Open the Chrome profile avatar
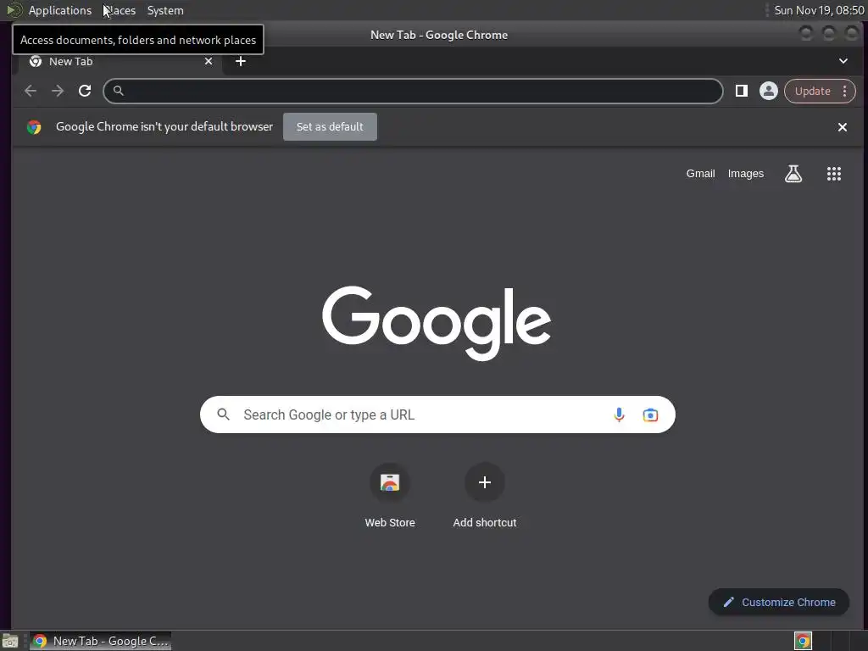The image size is (868, 651). (x=768, y=91)
